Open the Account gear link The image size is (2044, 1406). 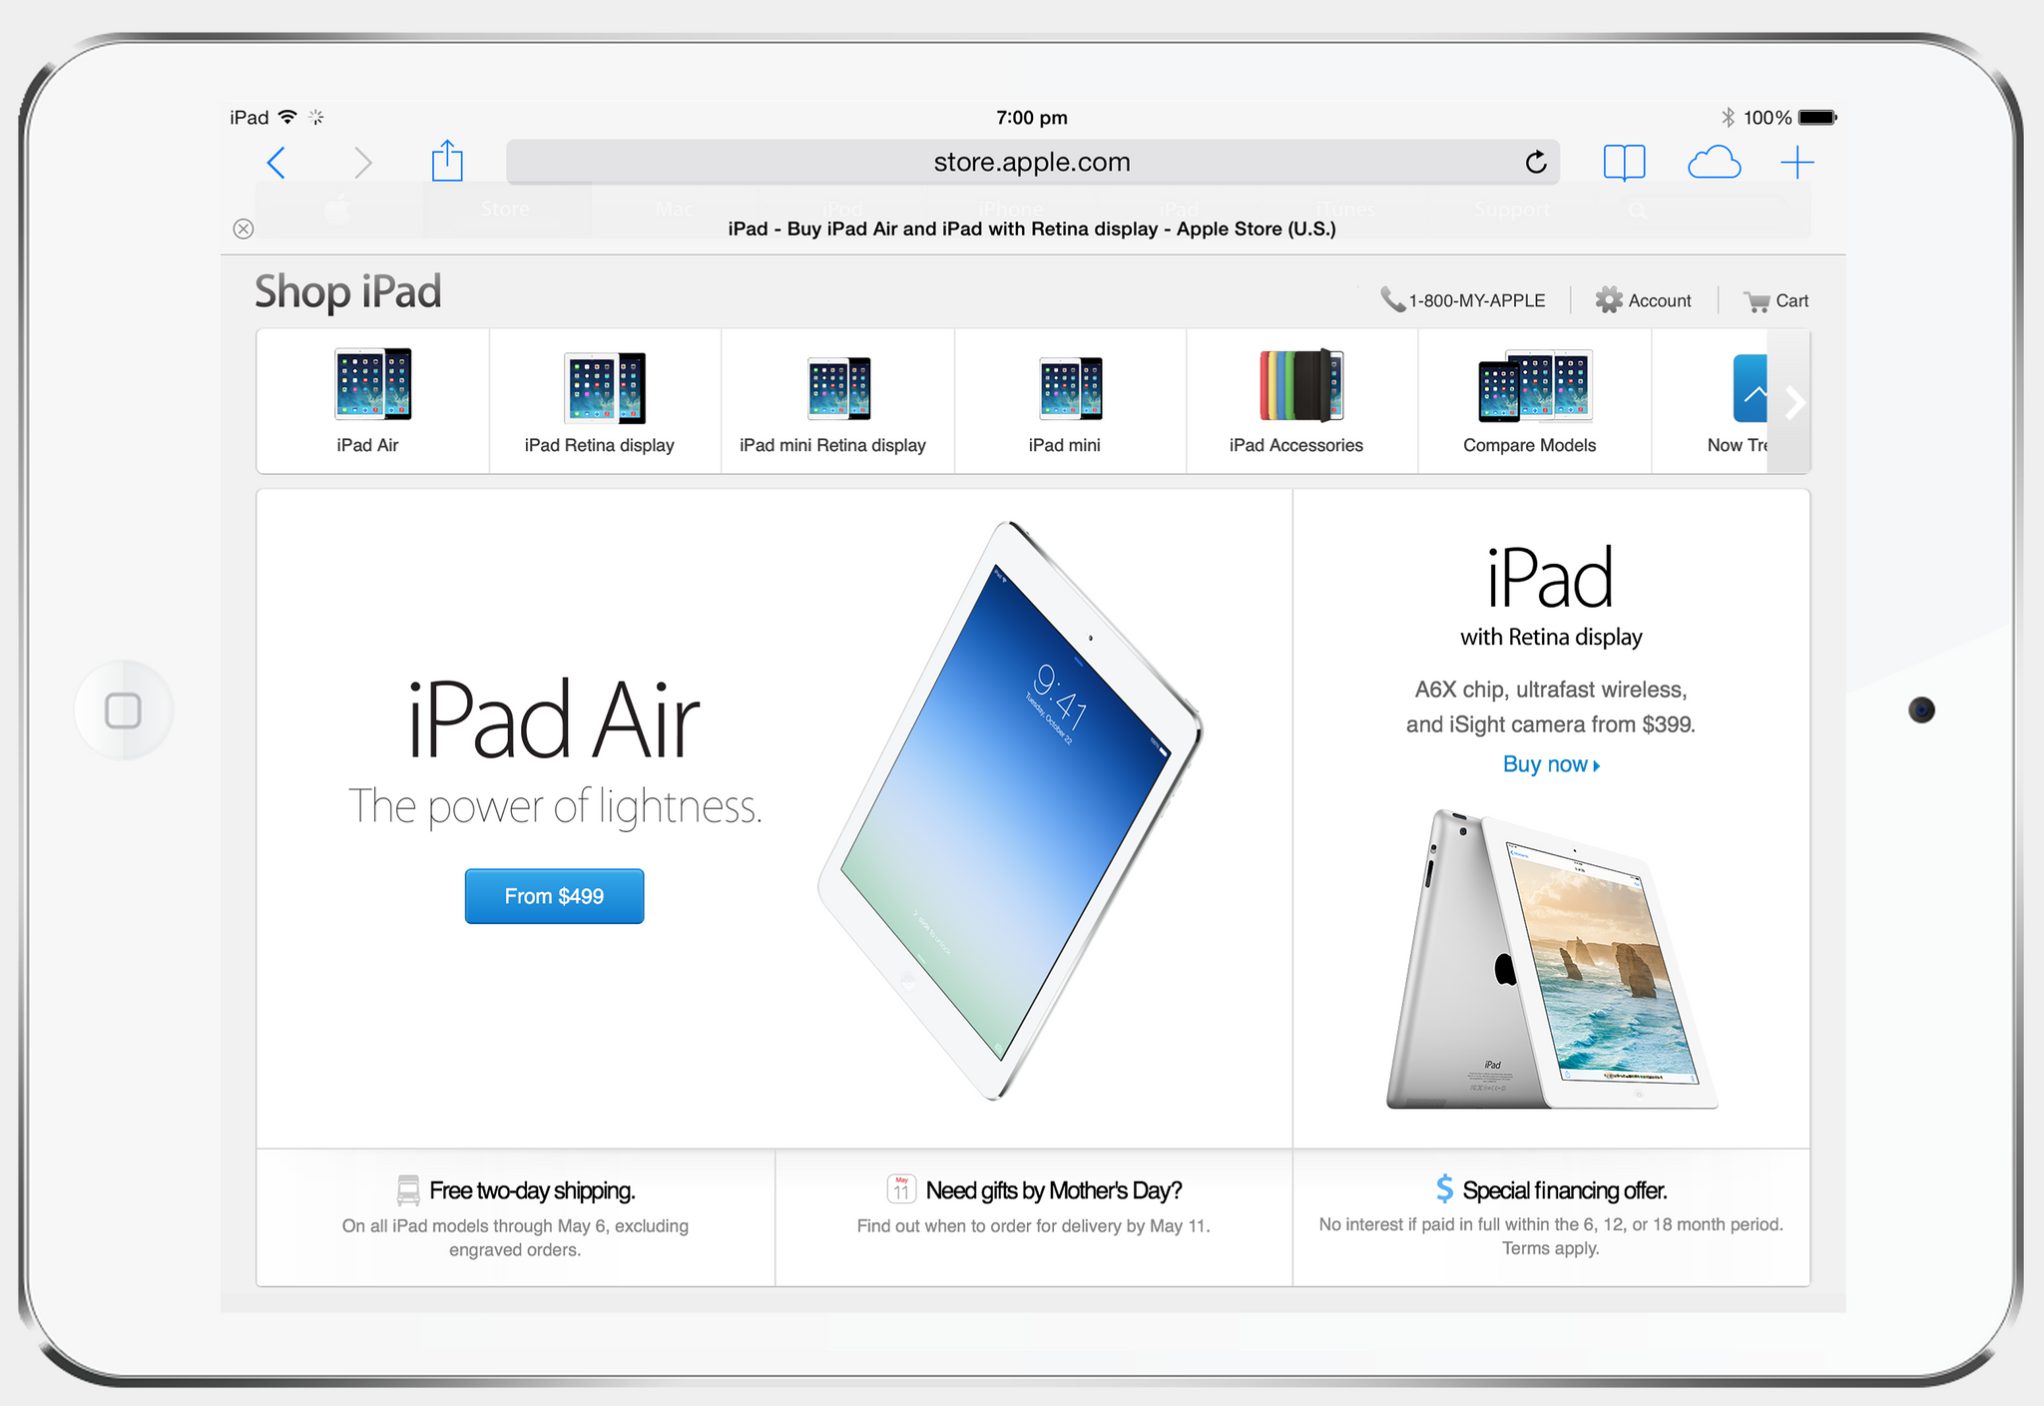[1644, 301]
